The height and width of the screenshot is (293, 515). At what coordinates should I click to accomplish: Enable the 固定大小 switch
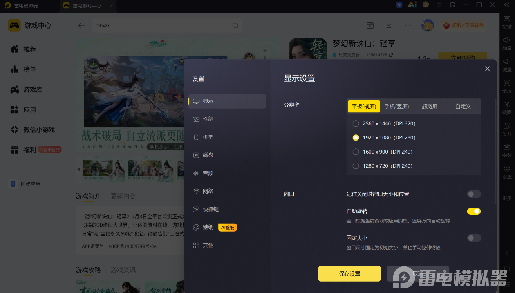[x=474, y=238]
